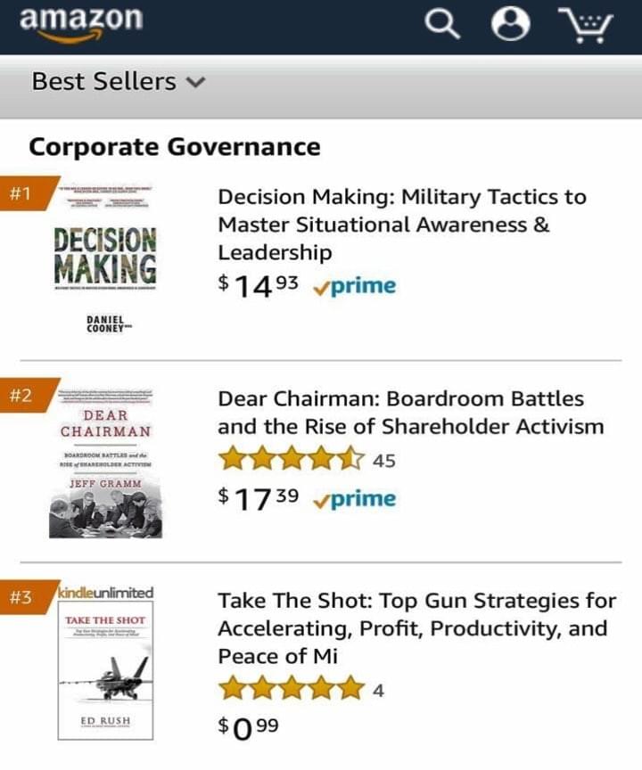The height and width of the screenshot is (770, 642).
Task: Open the Decision Making book cover
Action: pos(105,258)
